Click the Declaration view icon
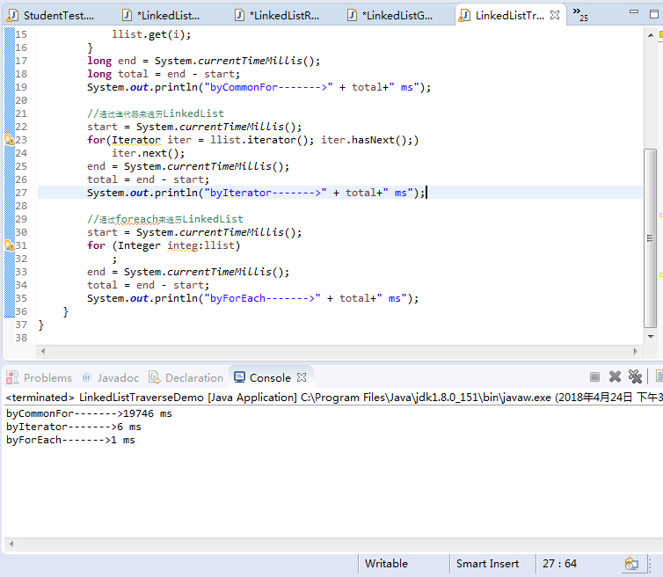 coord(155,377)
